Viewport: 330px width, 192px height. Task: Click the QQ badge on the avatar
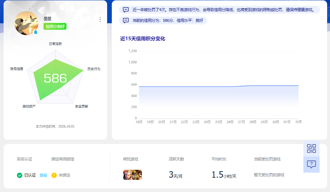pos(36,32)
